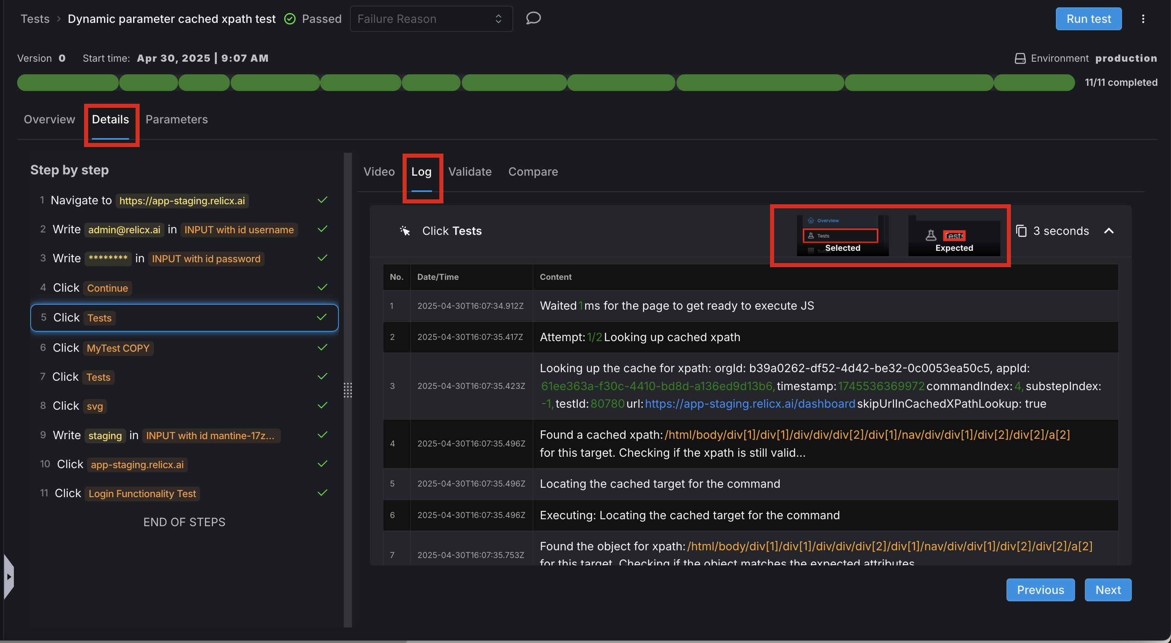Click the first green progress bar segment
Screen dimensions: 1171x643
(67, 83)
